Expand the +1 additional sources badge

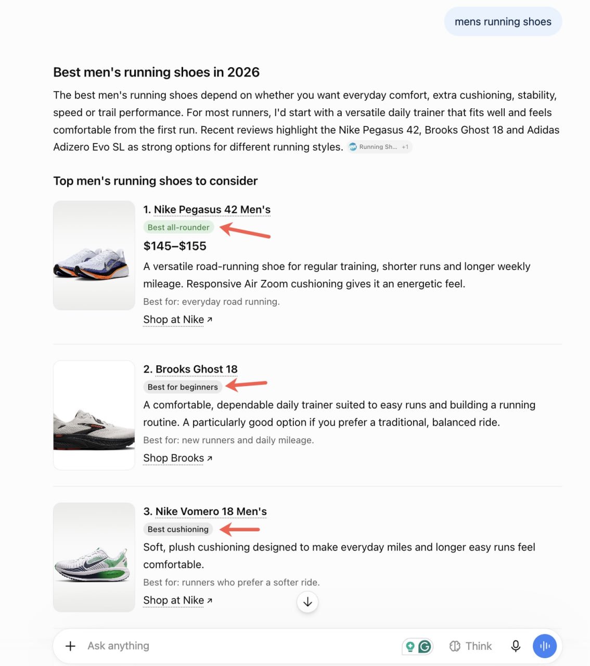click(405, 147)
